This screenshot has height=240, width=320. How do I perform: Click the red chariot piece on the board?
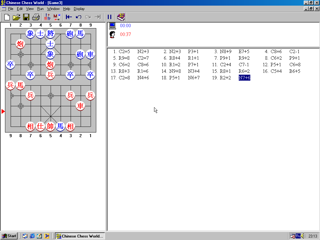[80, 106]
